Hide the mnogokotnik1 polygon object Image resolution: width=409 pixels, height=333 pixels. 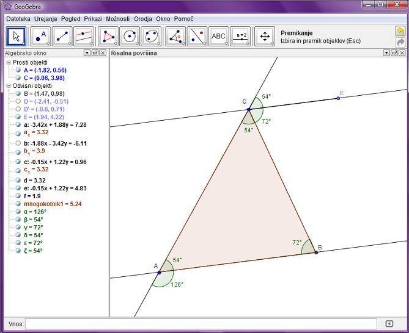pos(18,204)
